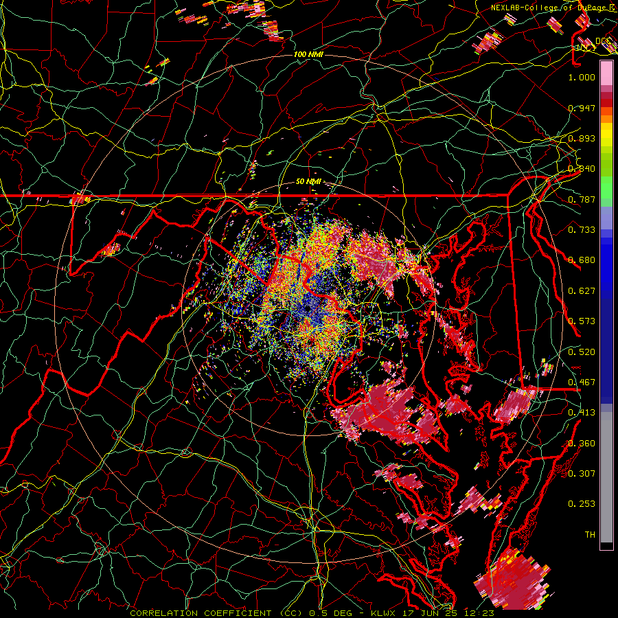The height and width of the screenshot is (618, 618).
Task: Click the 0.627 legend value
Action: pyautogui.click(x=582, y=291)
